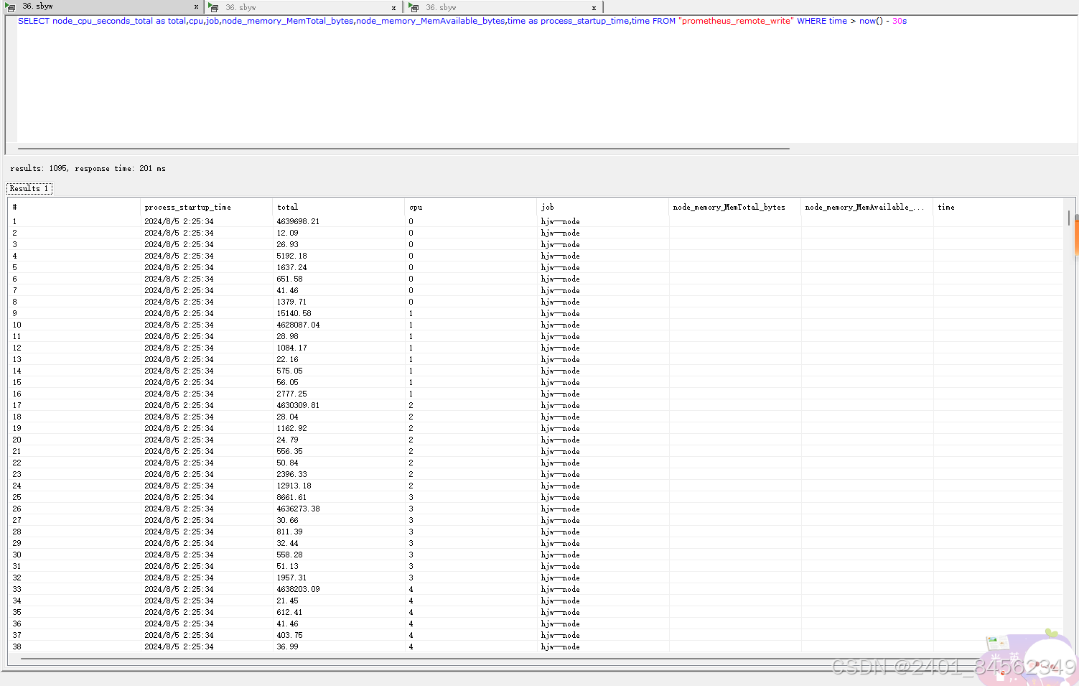Select the Results 1 tab
Viewport: 1079px width, 686px height.
[29, 188]
